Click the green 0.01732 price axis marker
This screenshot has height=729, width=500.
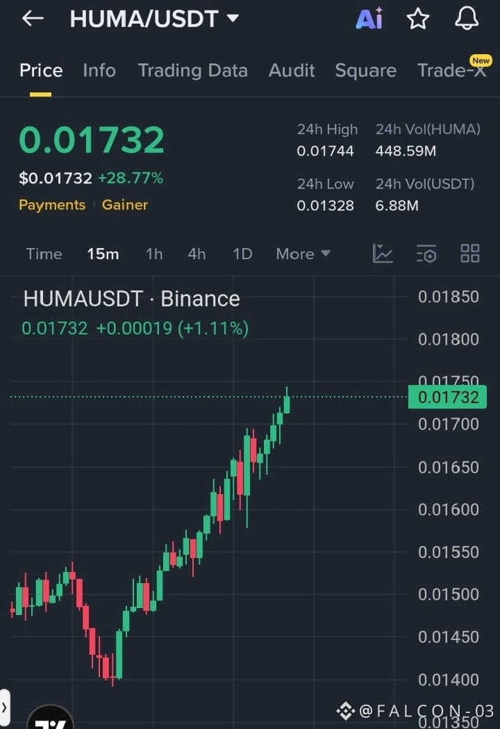tap(447, 397)
